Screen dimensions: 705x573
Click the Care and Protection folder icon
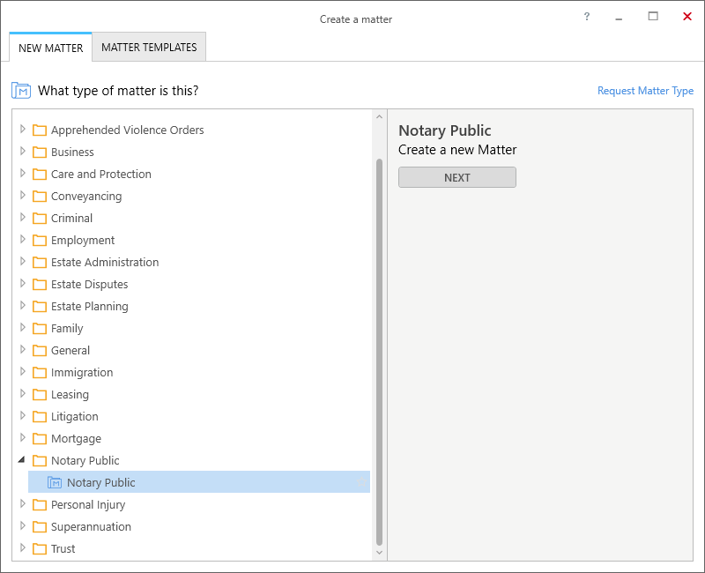[40, 175]
